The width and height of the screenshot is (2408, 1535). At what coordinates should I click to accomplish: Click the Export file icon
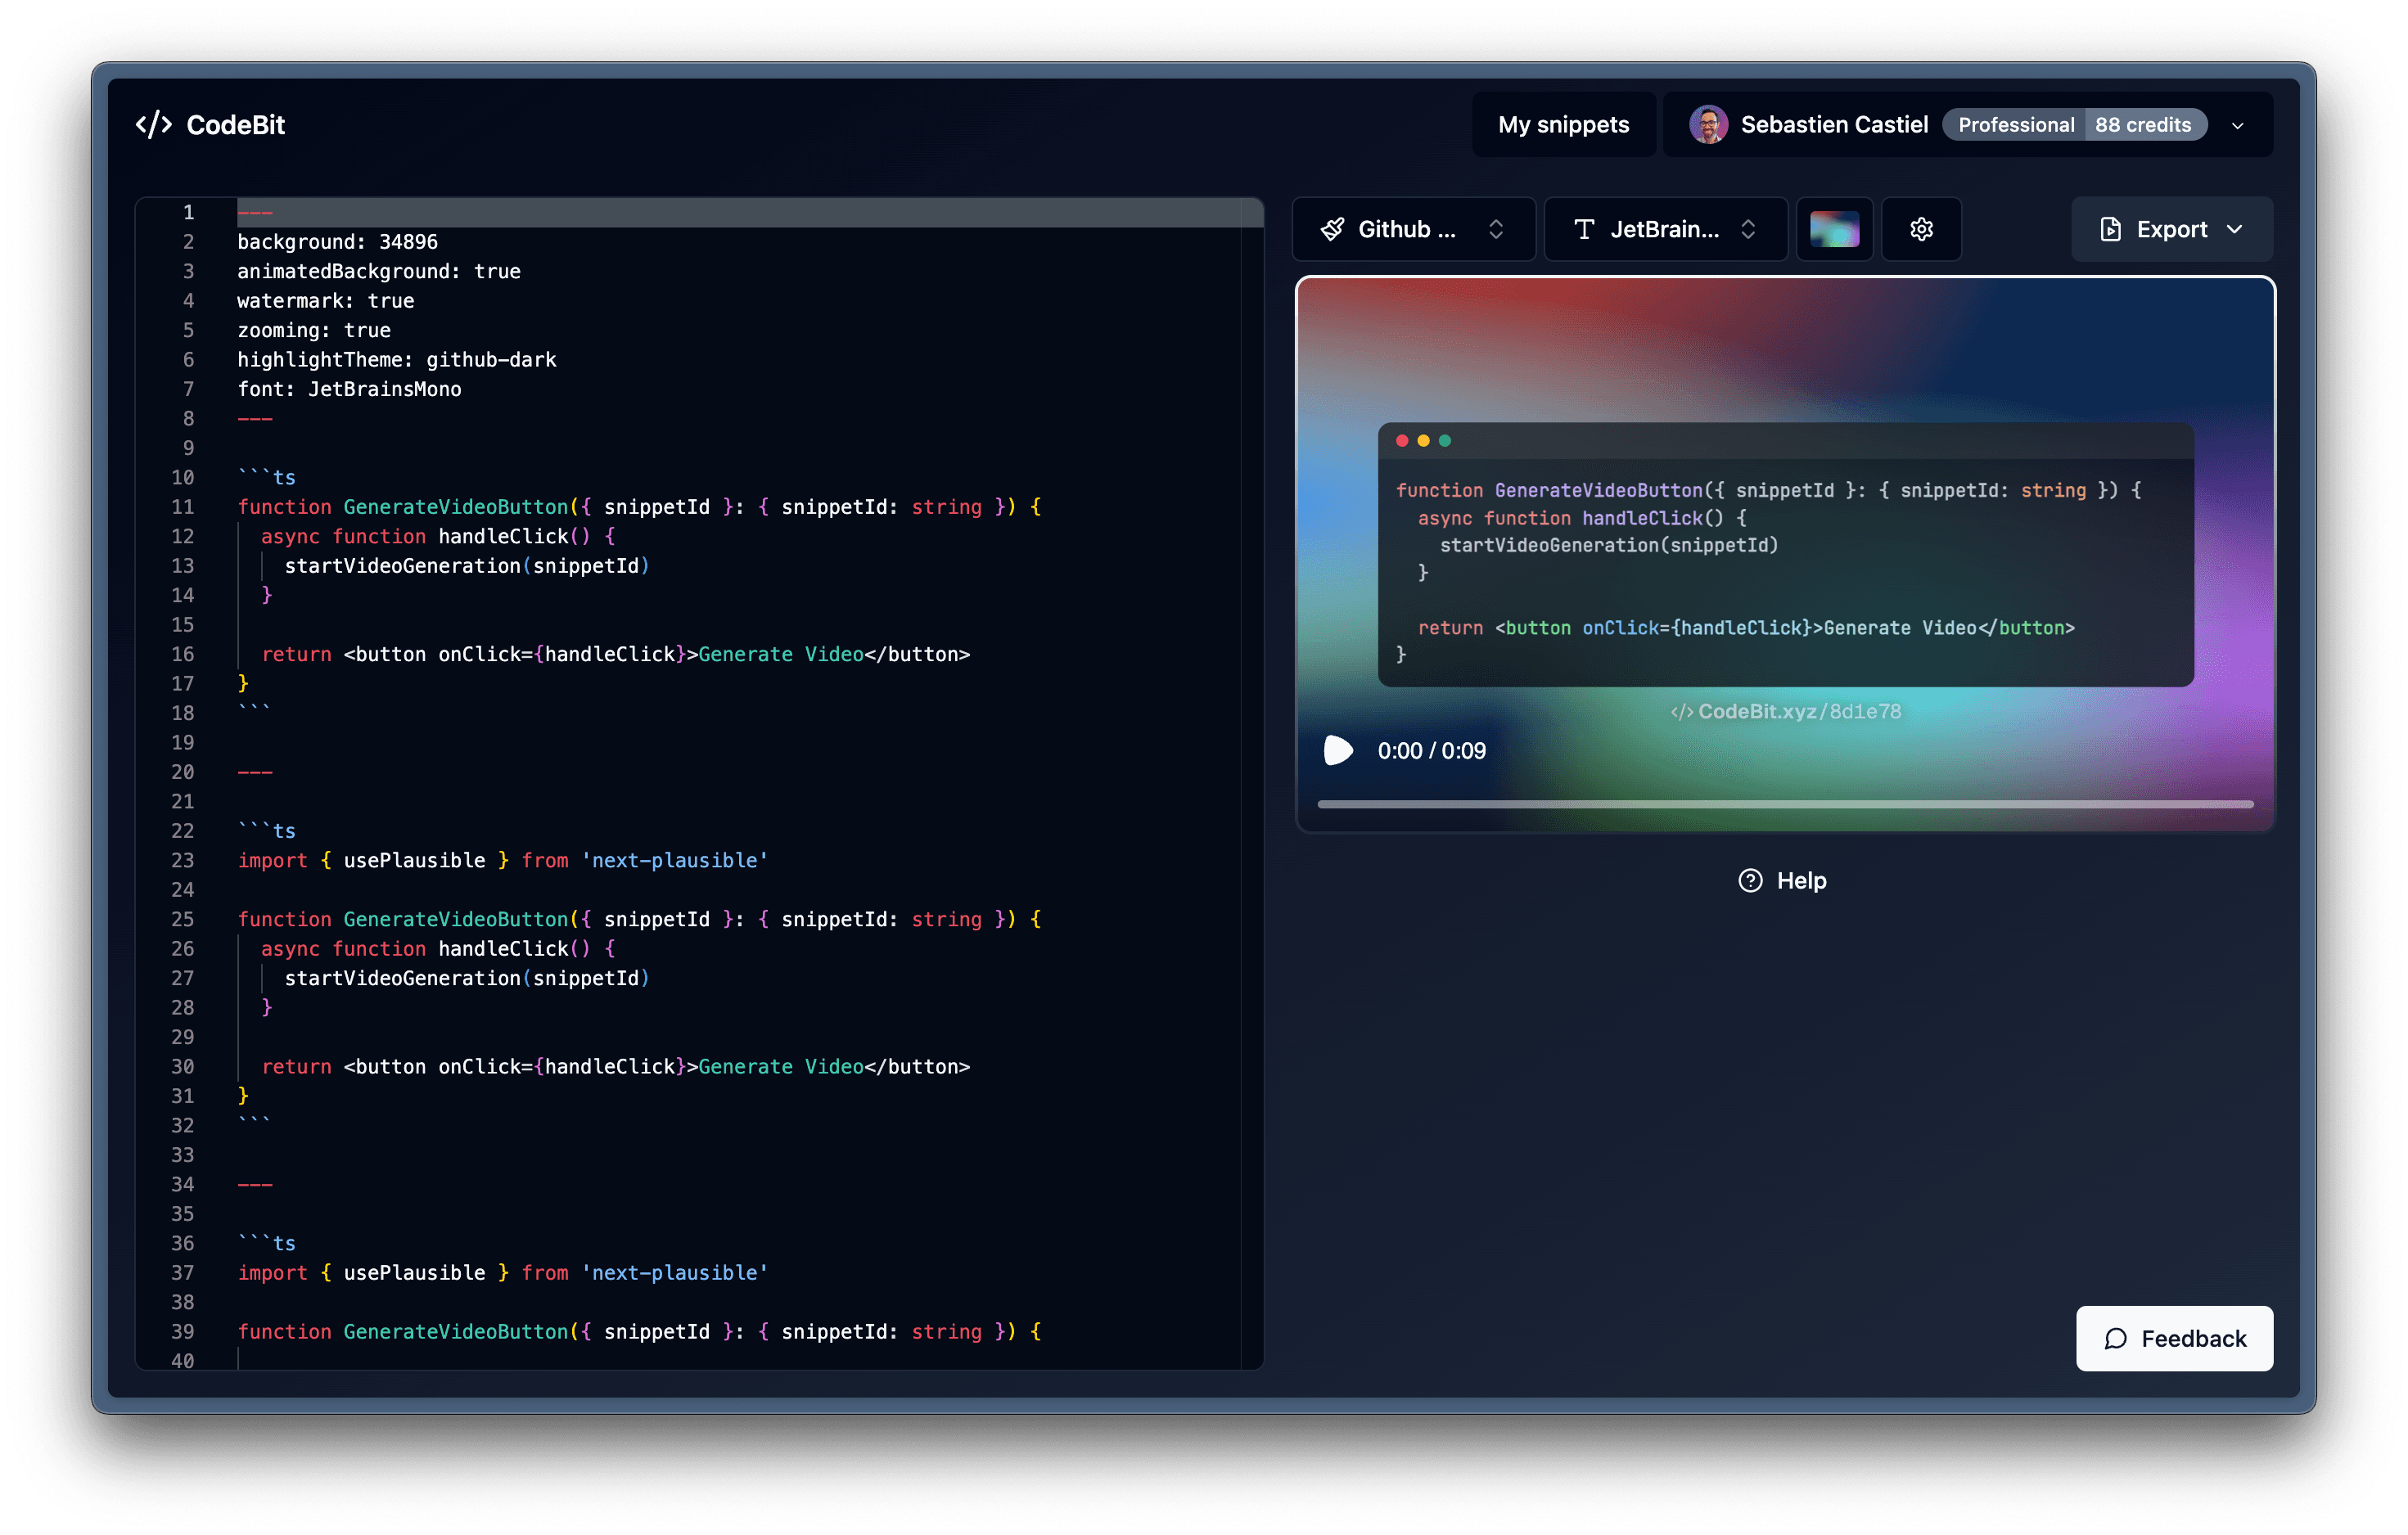click(x=2110, y=229)
